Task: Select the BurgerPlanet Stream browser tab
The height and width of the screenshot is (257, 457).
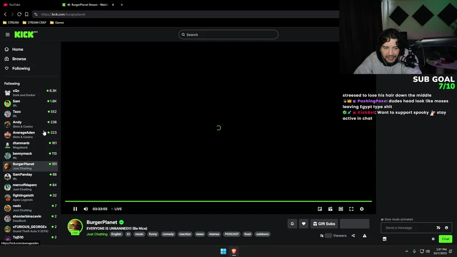Action: point(89,5)
